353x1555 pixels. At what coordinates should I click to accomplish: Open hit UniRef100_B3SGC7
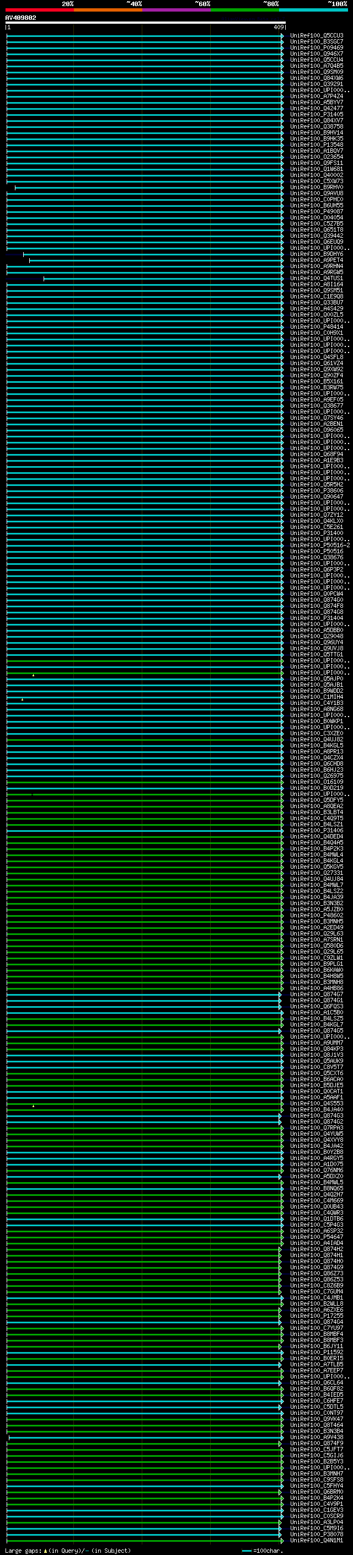pos(316,42)
